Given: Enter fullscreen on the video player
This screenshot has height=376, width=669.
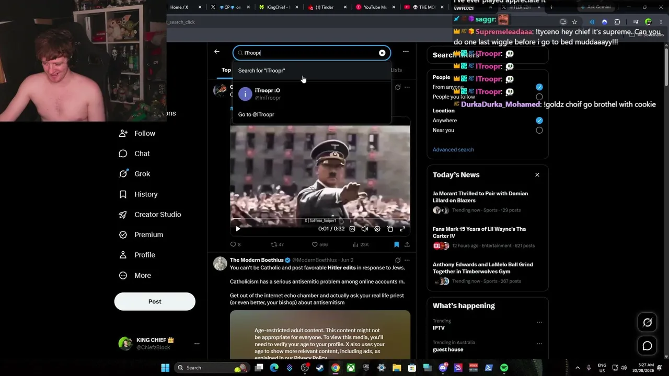Looking at the screenshot, I should pyautogui.click(x=402, y=229).
